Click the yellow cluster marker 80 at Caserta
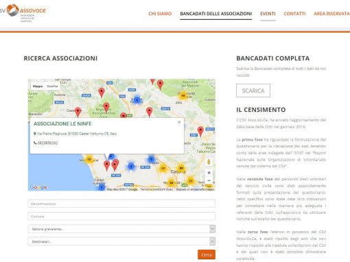This screenshot has width=350, height=262. [181, 168]
